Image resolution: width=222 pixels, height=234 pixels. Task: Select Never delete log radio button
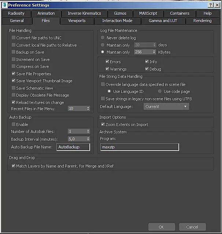103,37
